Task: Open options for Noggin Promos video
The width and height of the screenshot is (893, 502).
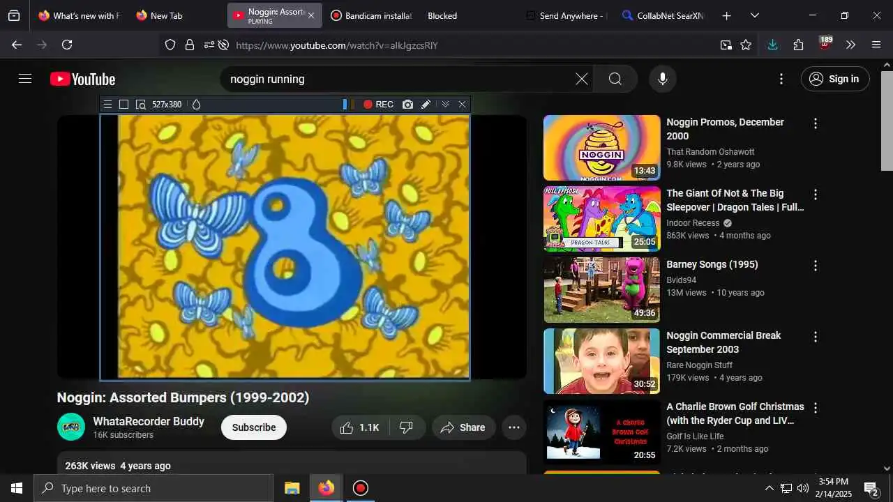Action: click(x=815, y=123)
